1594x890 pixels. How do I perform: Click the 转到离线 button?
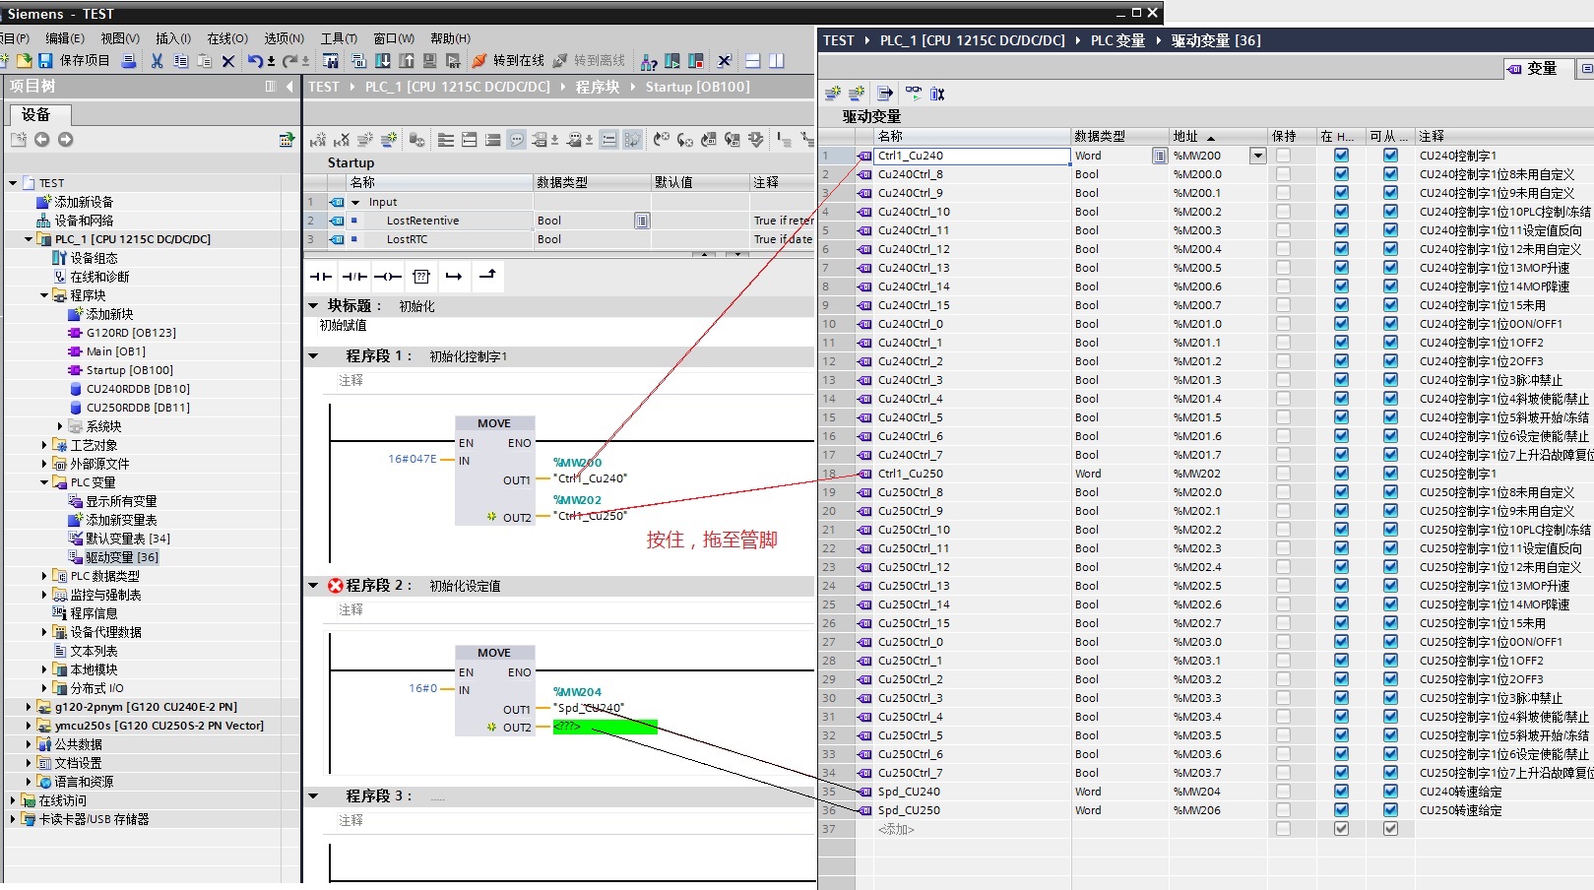pos(589,61)
